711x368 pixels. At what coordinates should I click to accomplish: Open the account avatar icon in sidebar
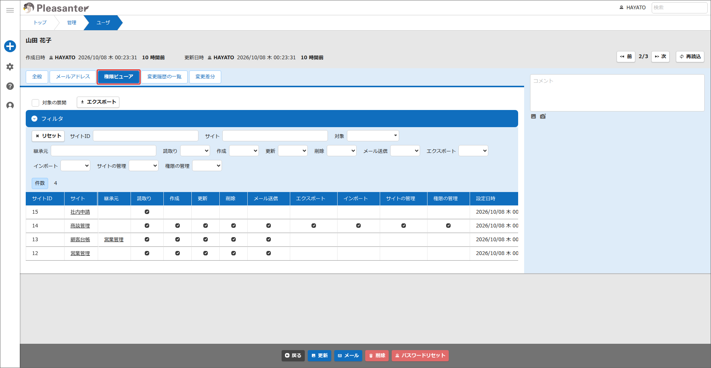10,106
